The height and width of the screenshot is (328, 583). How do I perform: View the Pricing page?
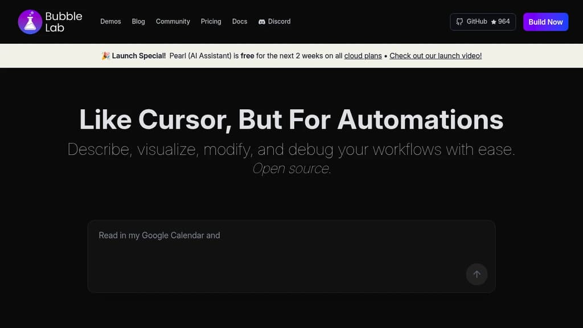tap(211, 22)
